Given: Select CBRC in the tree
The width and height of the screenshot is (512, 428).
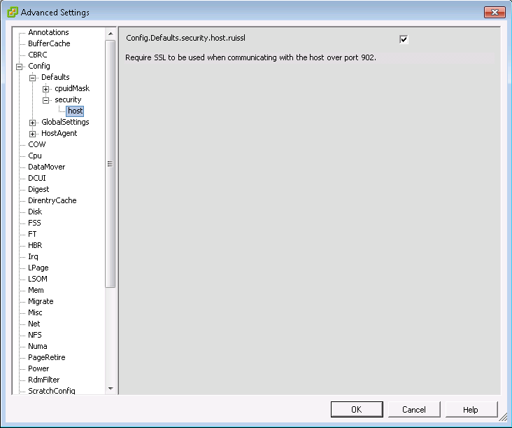Looking at the screenshot, I should point(38,55).
